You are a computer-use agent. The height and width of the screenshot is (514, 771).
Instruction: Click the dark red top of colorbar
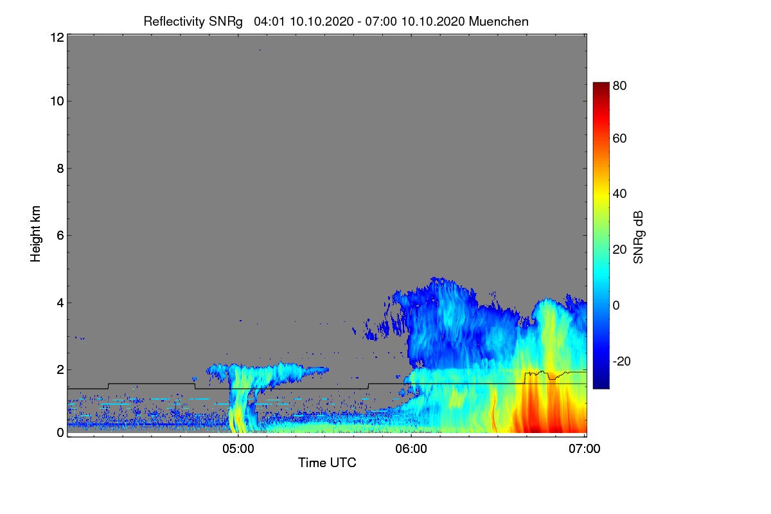(600, 87)
